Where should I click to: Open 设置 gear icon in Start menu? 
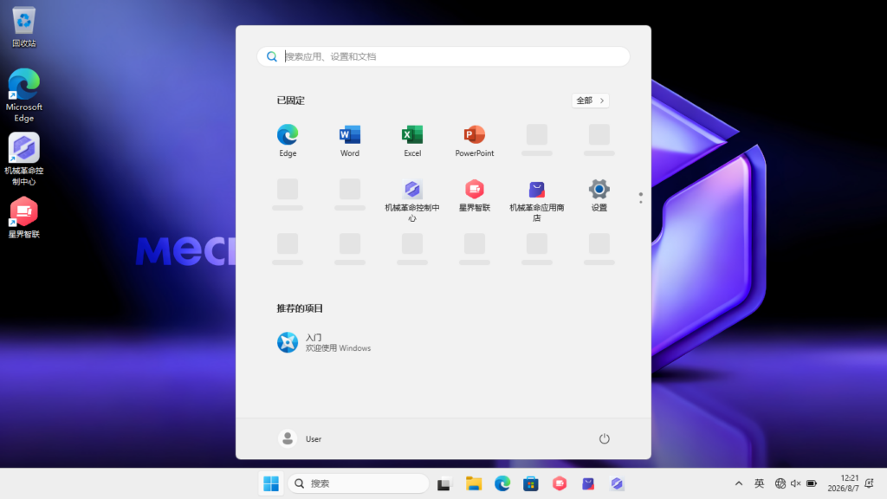599,196
